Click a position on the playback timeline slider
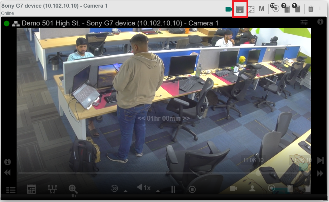Screen dimensions: 329x202 click(x=165, y=172)
